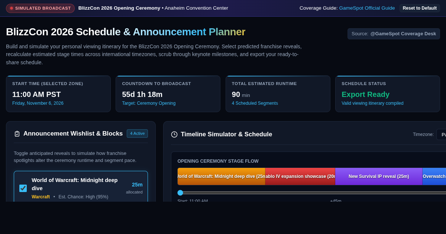Click the 4 Active badge
This screenshot has width=446, height=234.
click(x=137, y=134)
